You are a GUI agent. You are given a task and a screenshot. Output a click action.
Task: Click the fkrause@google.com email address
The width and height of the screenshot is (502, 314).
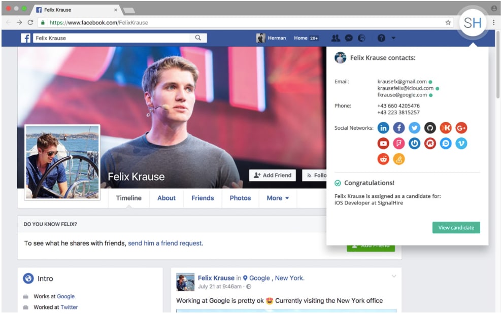[x=402, y=95]
